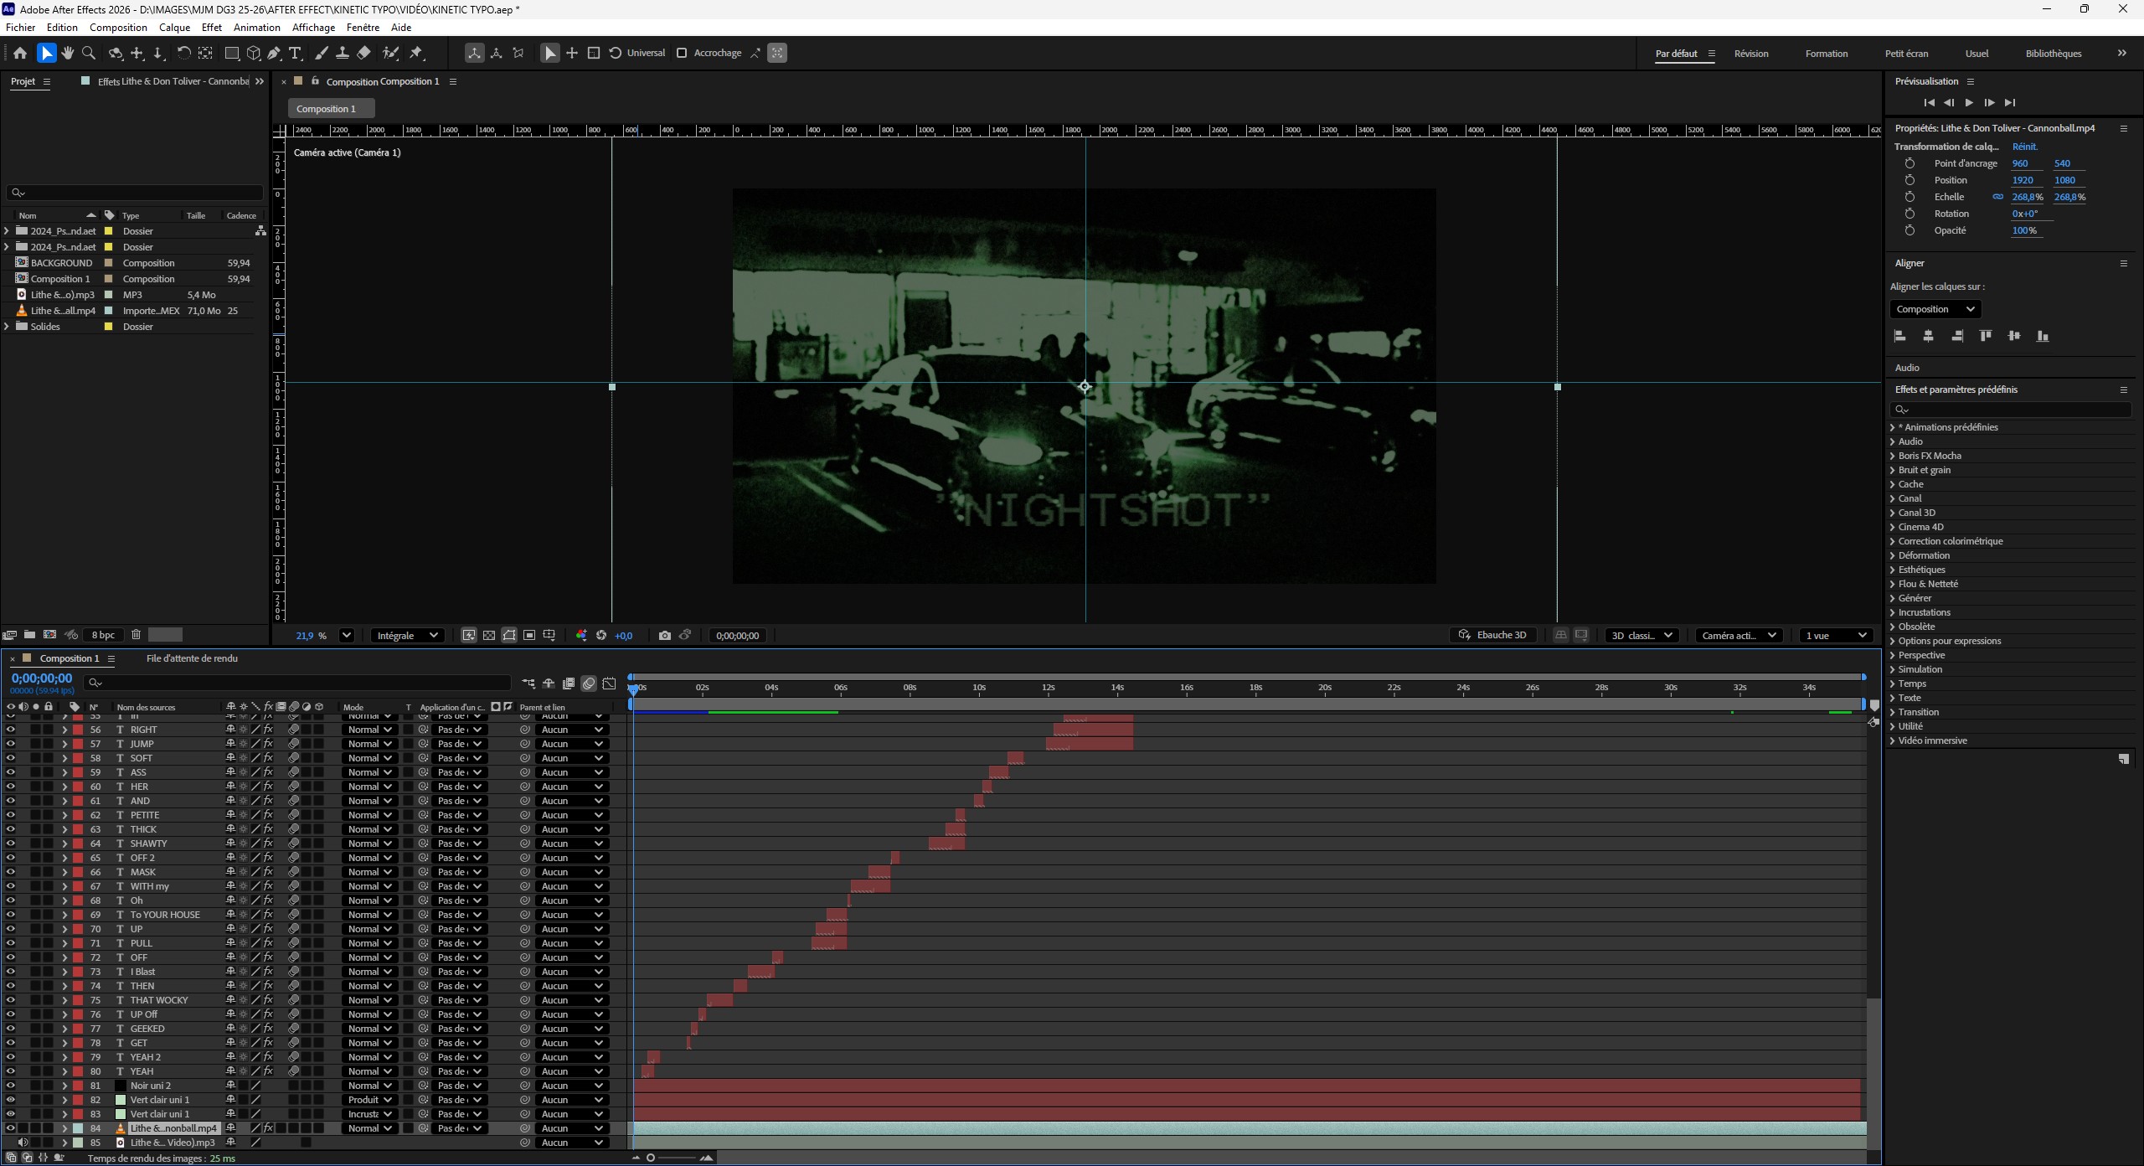Enable the Accrochage snapping checkbox
2144x1166 pixels.
pyautogui.click(x=682, y=53)
